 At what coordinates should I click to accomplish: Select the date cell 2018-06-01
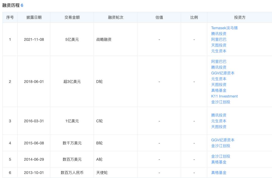(x=34, y=81)
